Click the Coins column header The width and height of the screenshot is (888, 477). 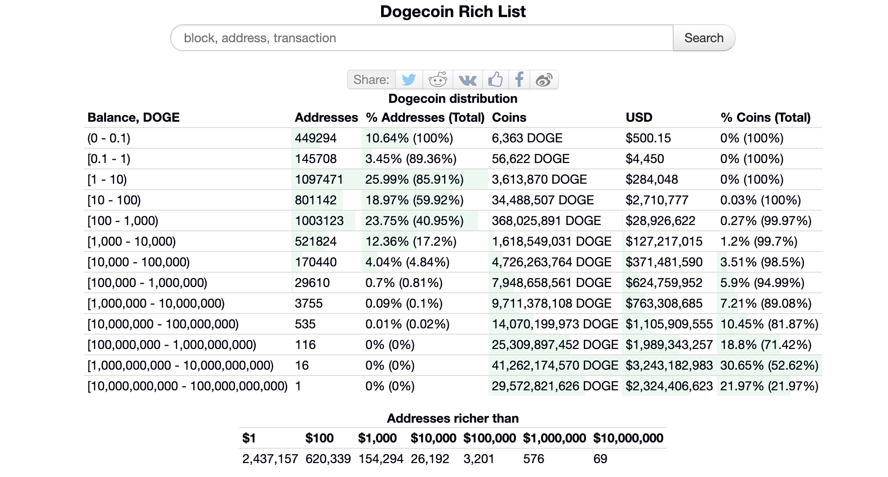(509, 118)
